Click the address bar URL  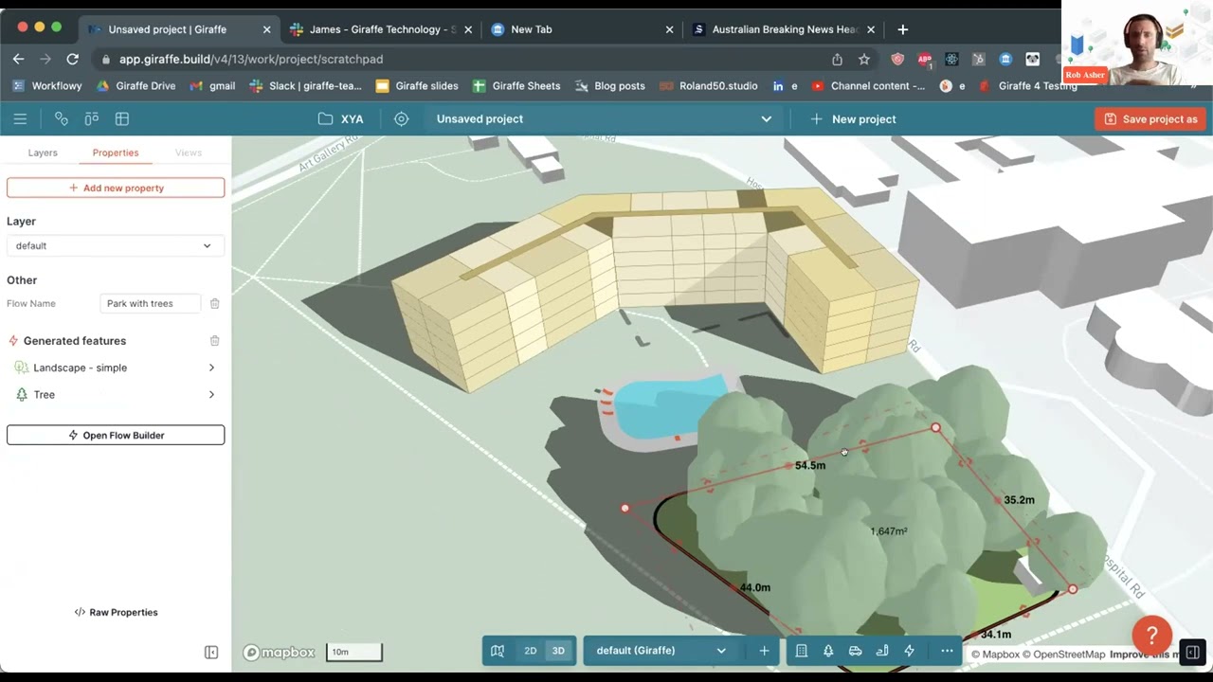251,59
